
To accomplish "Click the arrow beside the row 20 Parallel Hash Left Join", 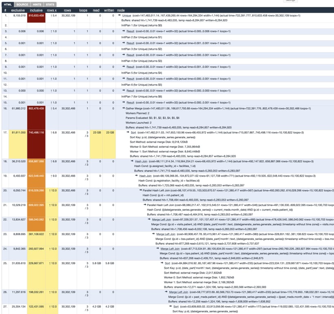I will (x=141, y=190).
